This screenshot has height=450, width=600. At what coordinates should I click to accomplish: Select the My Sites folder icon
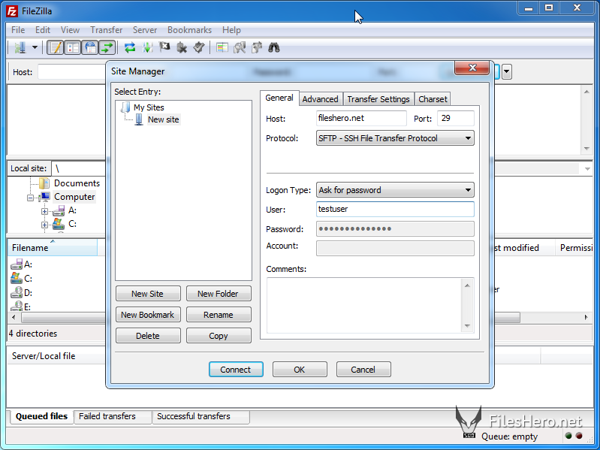[x=125, y=107]
